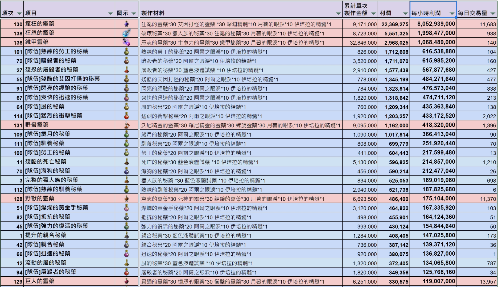The image size is (498, 287).
Task: Click the potion icon for 野蠻靈藥
Action: (x=127, y=125)
